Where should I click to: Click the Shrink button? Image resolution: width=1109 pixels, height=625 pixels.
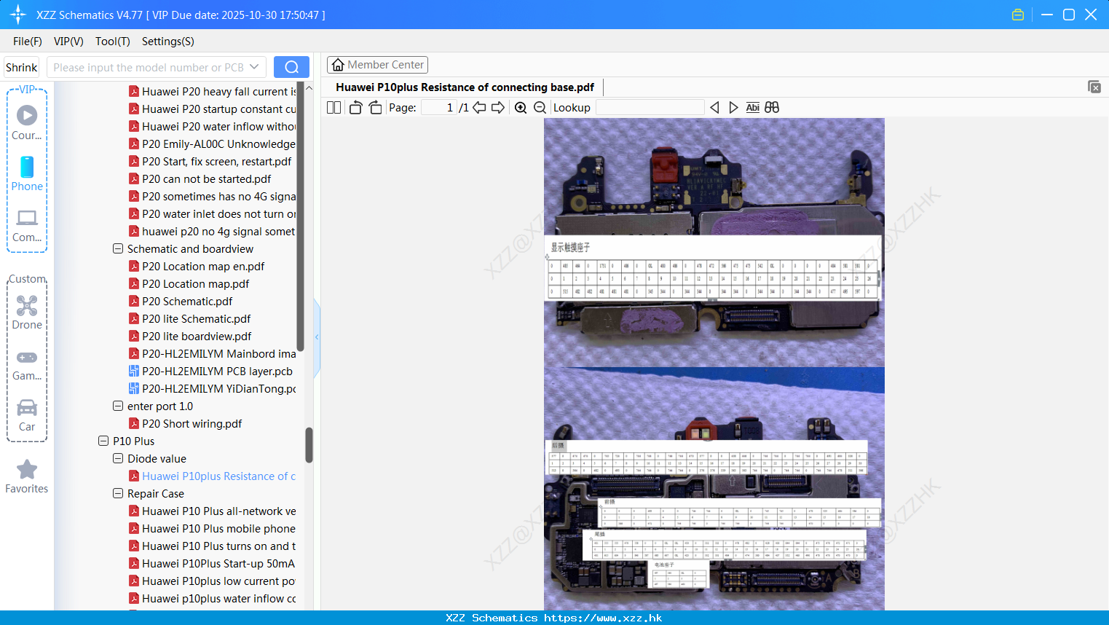coord(21,67)
